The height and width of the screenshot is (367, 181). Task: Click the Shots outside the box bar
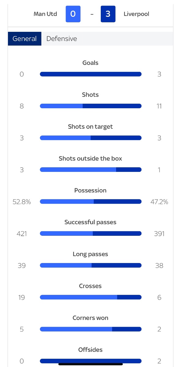point(91,170)
